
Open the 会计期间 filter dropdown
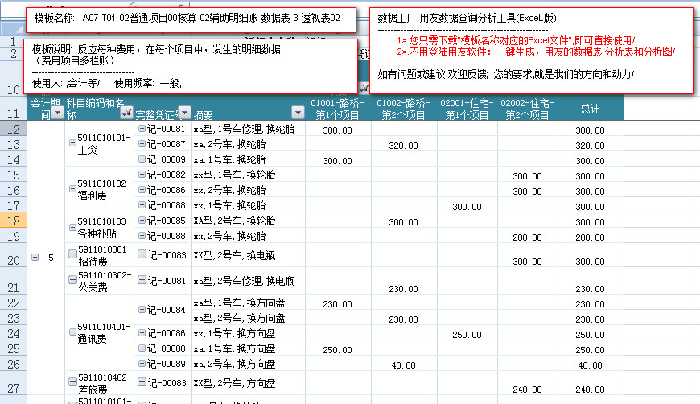click(x=56, y=114)
